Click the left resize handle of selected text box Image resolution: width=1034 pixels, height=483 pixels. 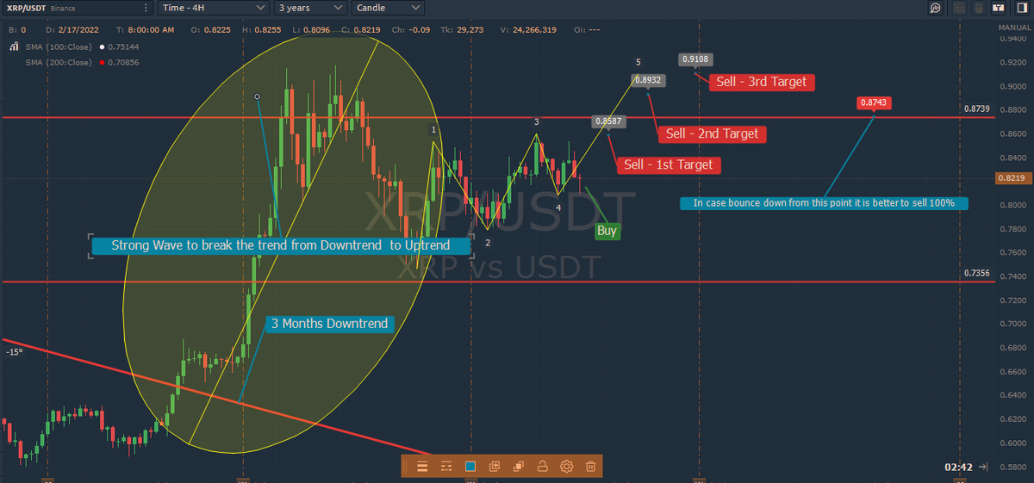90,245
